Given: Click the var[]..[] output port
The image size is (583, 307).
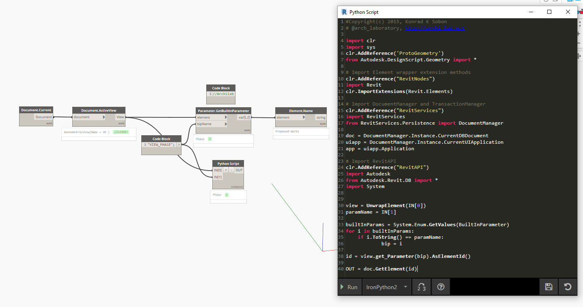Looking at the screenshot, I should 244,117.
